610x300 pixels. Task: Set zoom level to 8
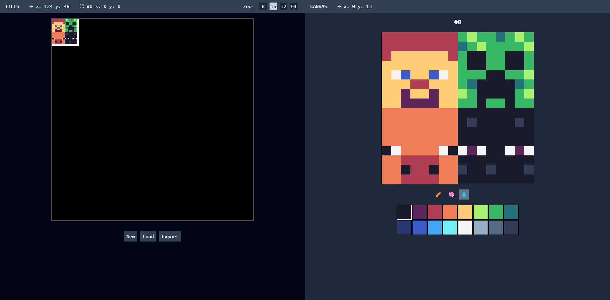tap(263, 6)
